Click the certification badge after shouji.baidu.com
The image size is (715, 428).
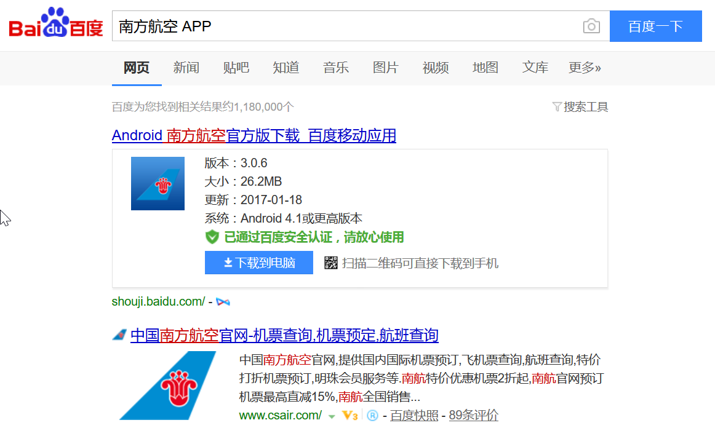(223, 301)
